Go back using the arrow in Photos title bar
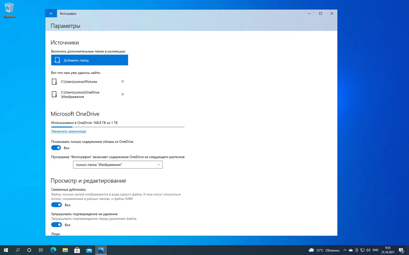The width and height of the screenshot is (409, 255). point(51,13)
